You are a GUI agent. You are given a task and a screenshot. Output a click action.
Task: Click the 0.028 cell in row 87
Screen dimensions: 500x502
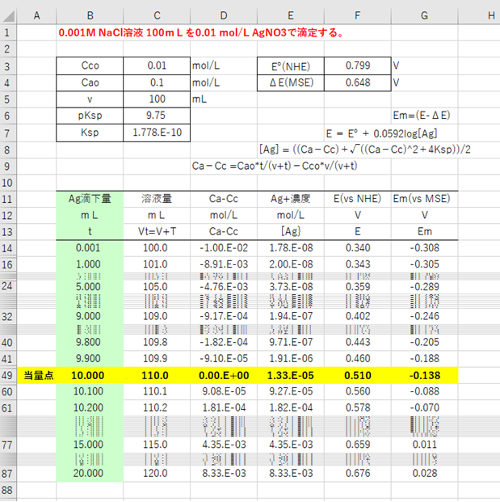point(424,473)
